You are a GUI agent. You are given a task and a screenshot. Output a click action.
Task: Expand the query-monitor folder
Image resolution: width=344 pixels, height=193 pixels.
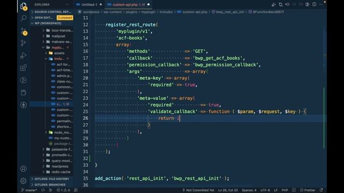(x=58, y=161)
